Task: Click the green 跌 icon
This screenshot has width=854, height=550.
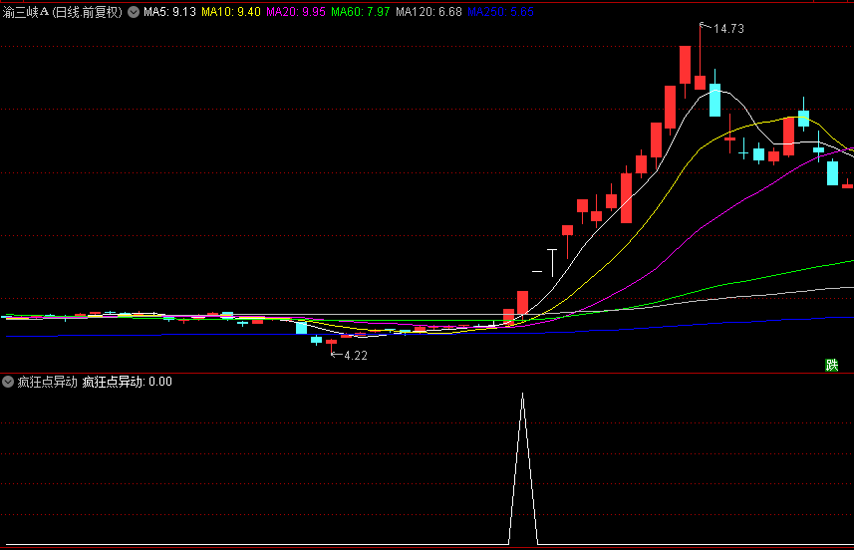Action: [832, 365]
